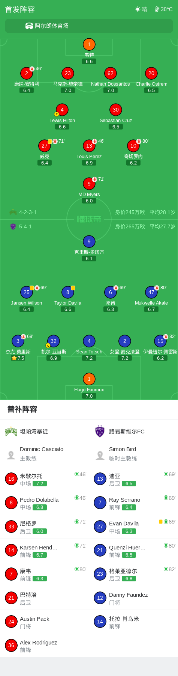
Task: Tap the 5-4-1 formation label
Action: [x=25, y=226]
